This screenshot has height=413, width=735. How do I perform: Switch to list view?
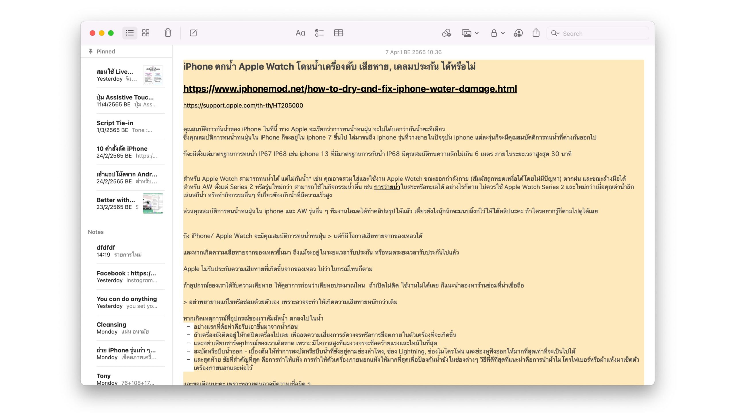pyautogui.click(x=129, y=33)
